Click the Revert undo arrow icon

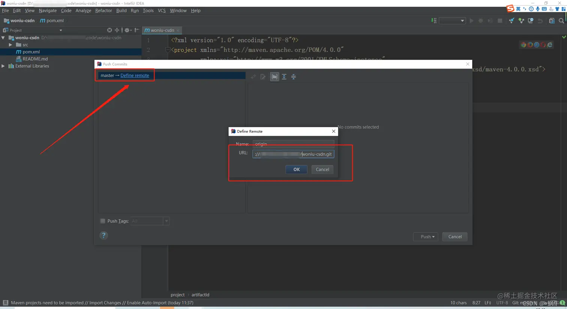tap(540, 21)
